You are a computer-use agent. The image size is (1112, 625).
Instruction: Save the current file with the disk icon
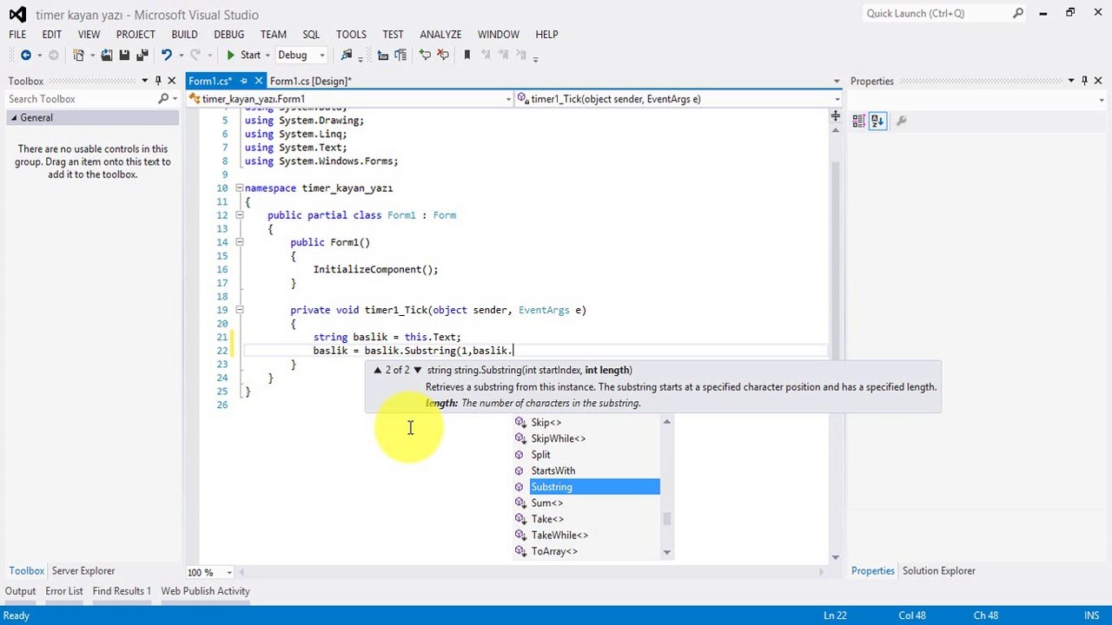tap(124, 56)
